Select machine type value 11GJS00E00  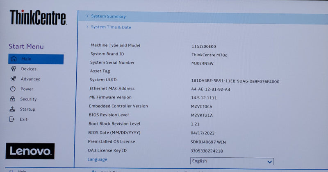click(204, 46)
